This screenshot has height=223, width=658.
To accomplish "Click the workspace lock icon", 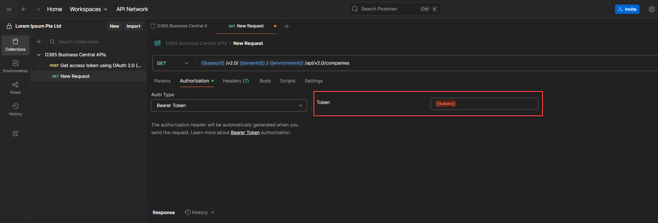I will tap(9, 26).
